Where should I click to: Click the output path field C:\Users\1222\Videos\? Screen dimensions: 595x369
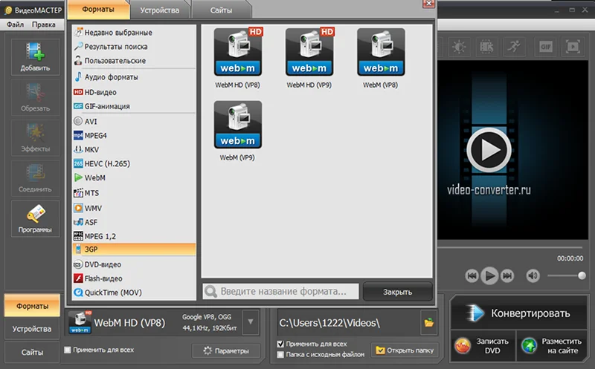349,323
